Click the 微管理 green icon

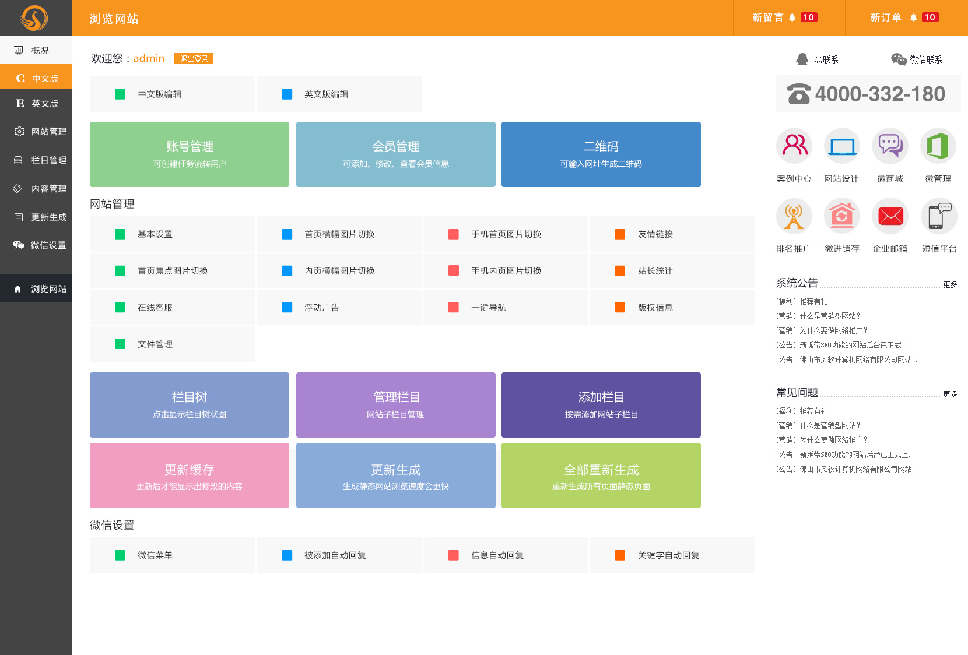pyautogui.click(x=938, y=146)
